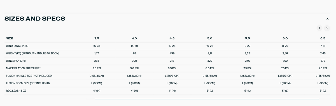Select the 3.5 size column header
336x106 pixels.
[97, 38]
